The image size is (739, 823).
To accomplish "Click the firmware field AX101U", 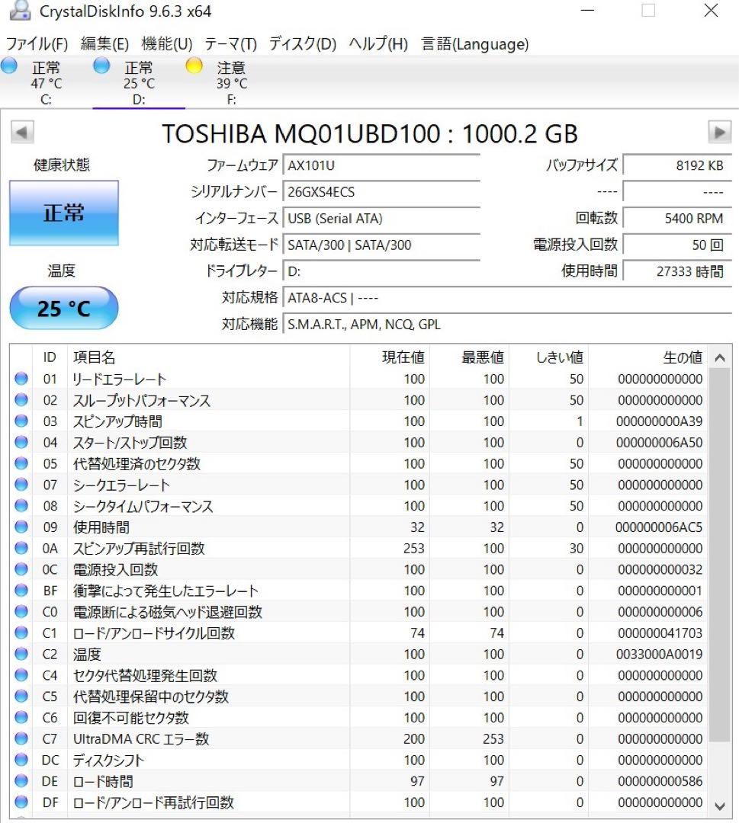I will [381, 165].
